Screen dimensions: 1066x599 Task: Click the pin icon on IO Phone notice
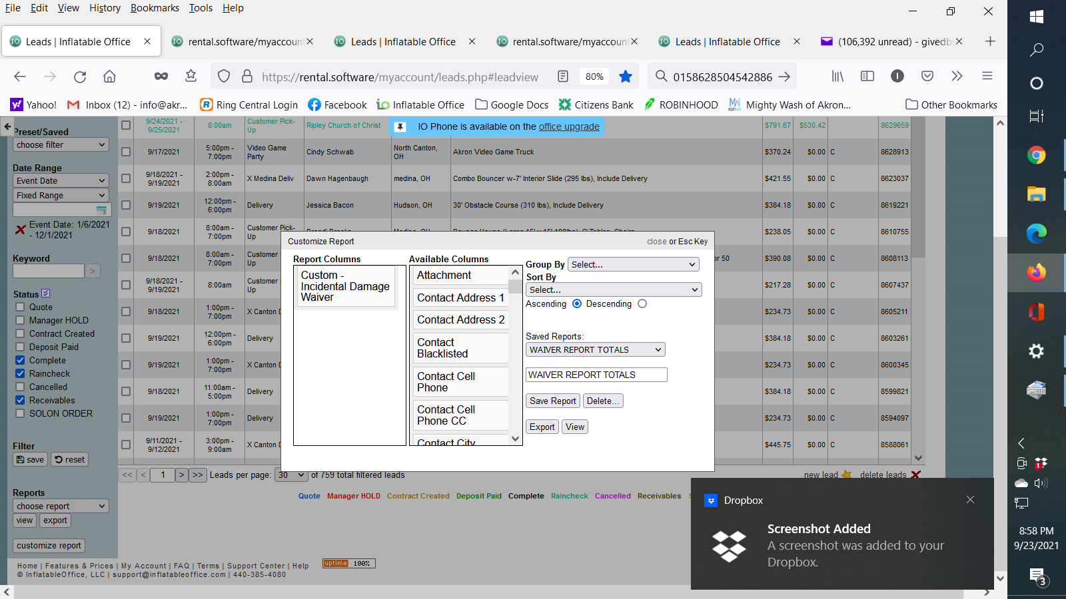point(400,127)
